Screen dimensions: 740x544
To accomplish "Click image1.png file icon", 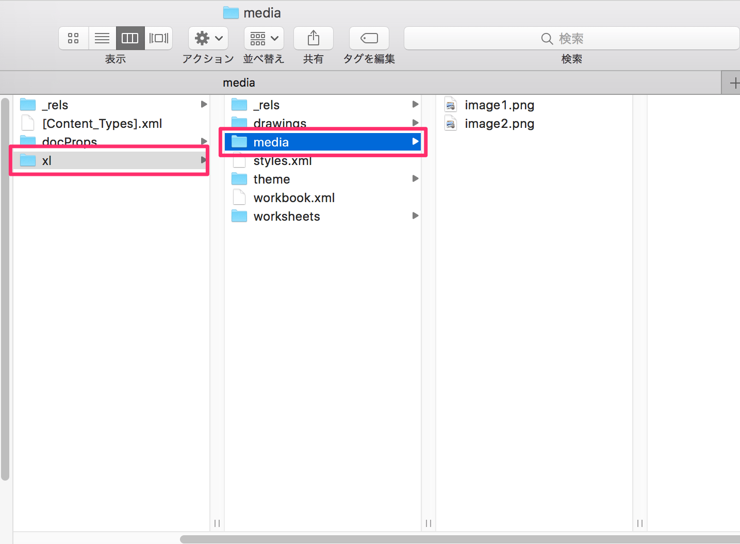I will (451, 105).
